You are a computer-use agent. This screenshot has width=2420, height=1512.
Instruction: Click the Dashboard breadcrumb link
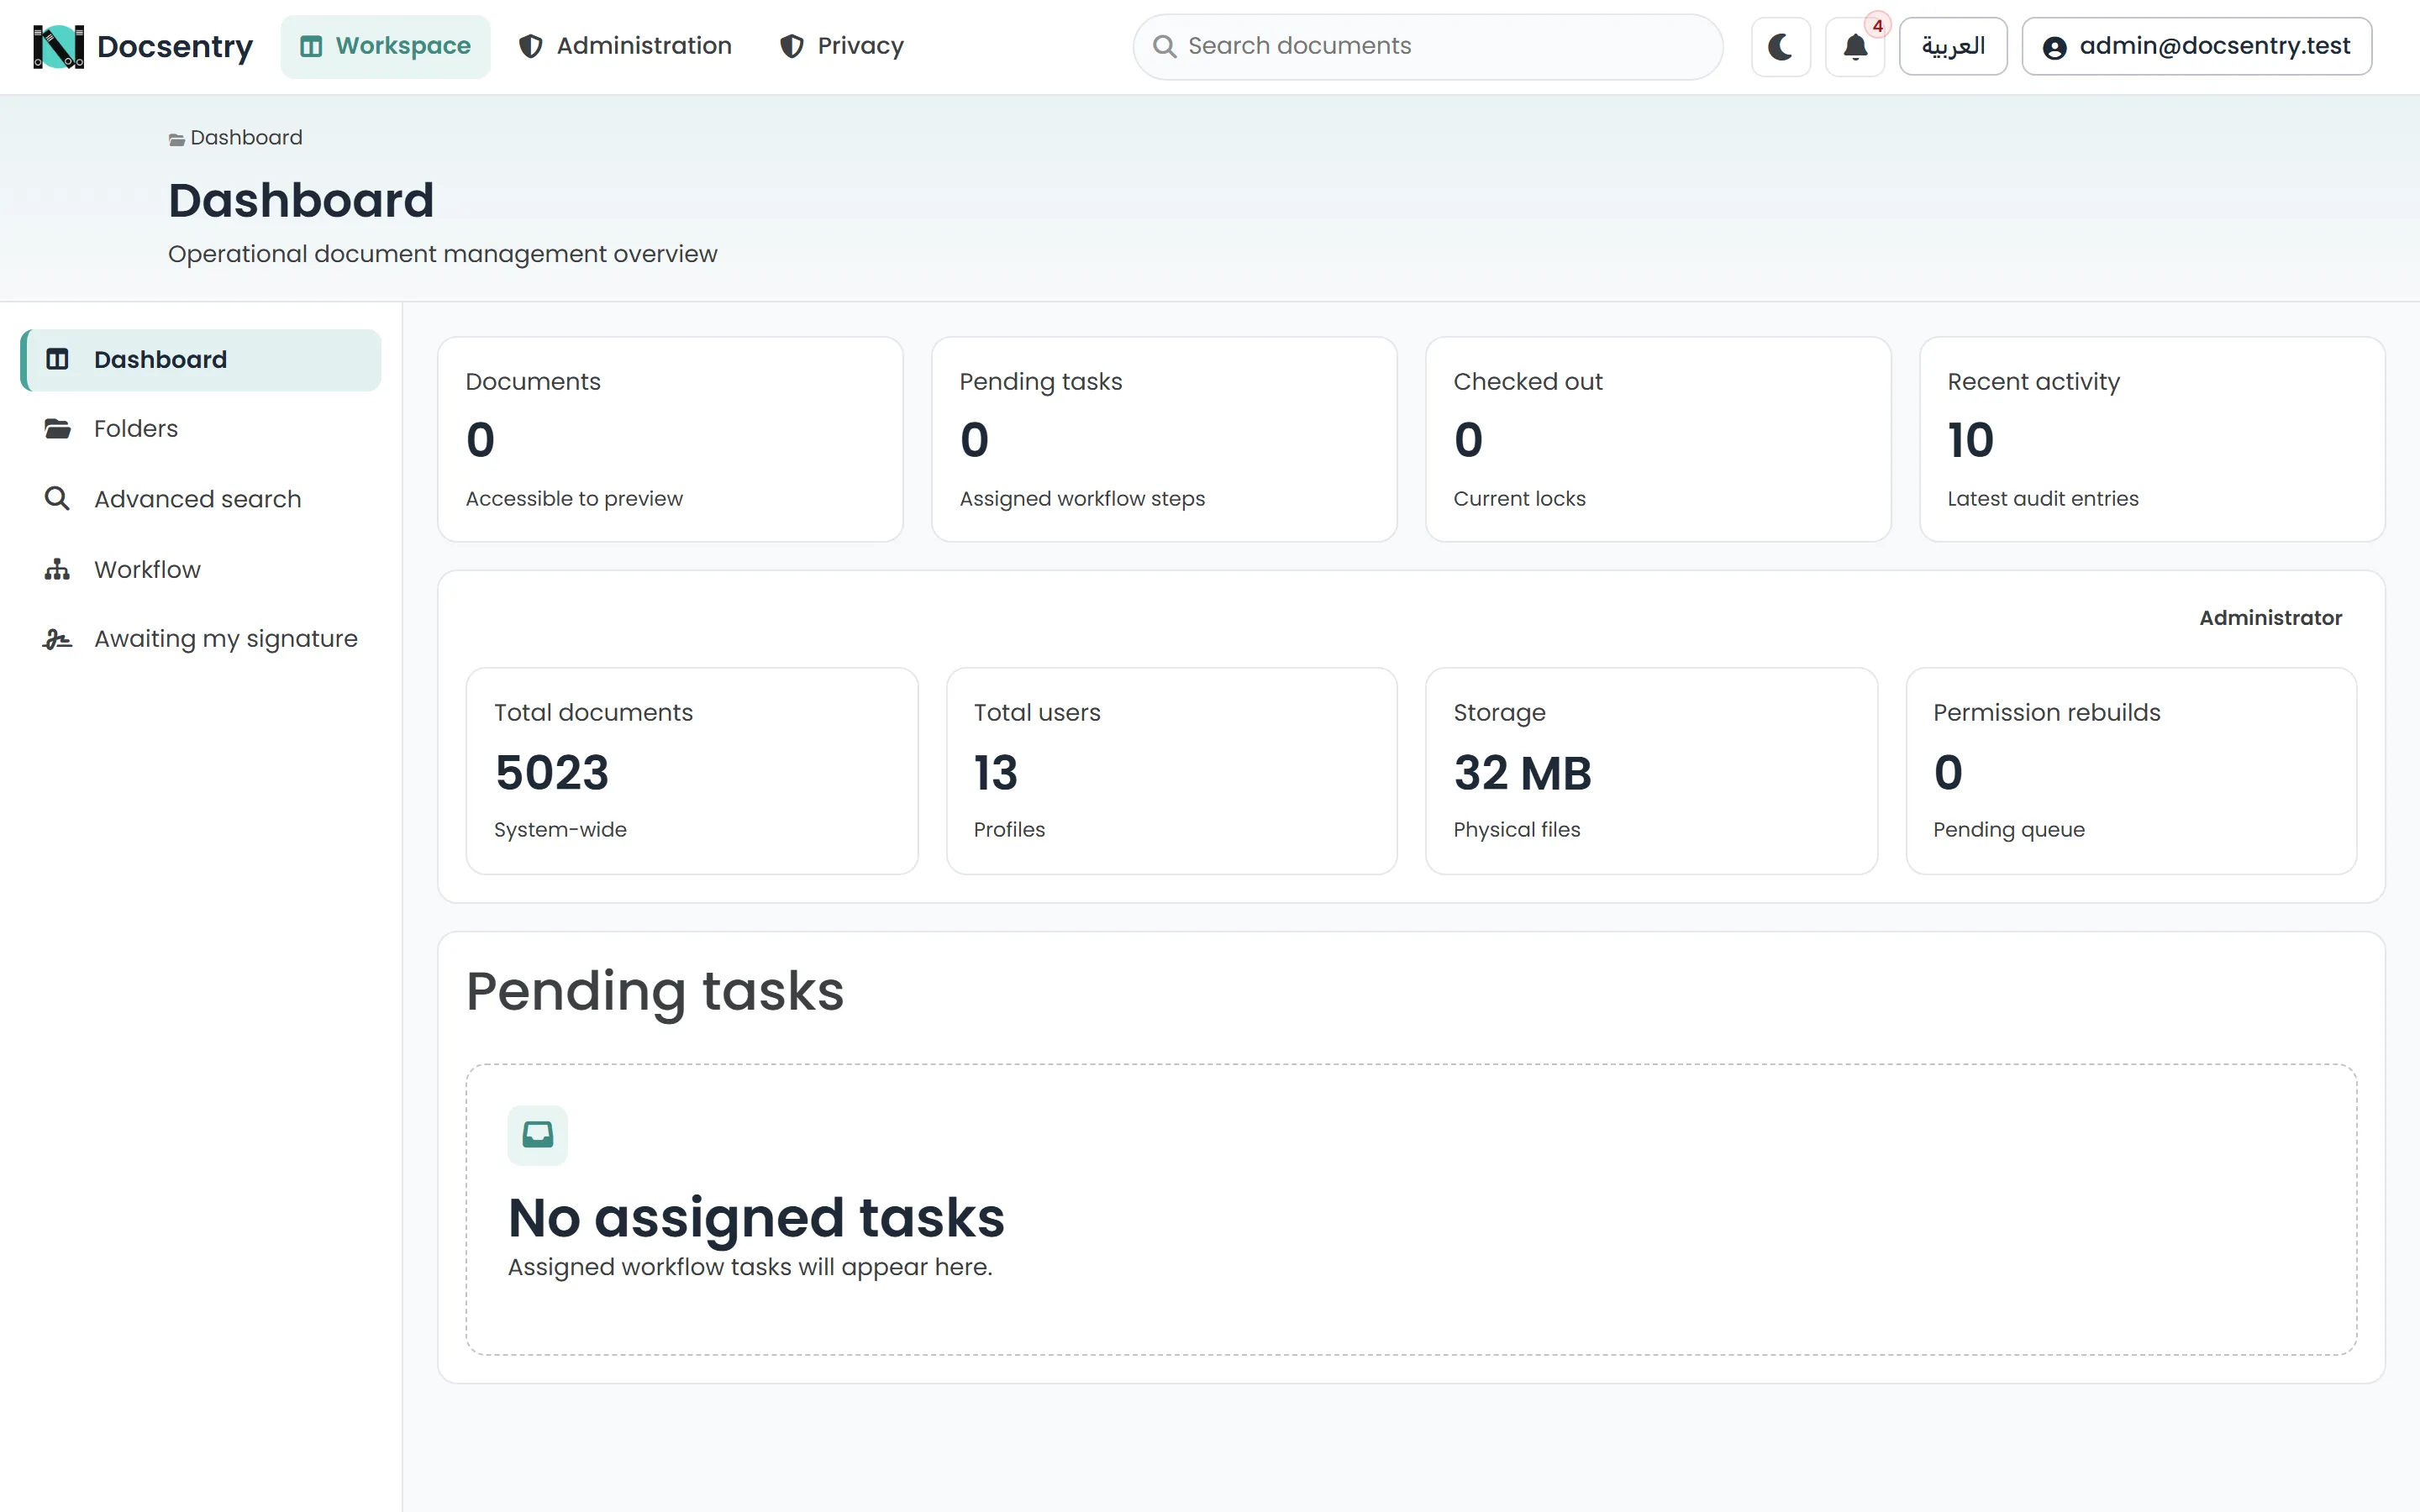click(x=246, y=138)
